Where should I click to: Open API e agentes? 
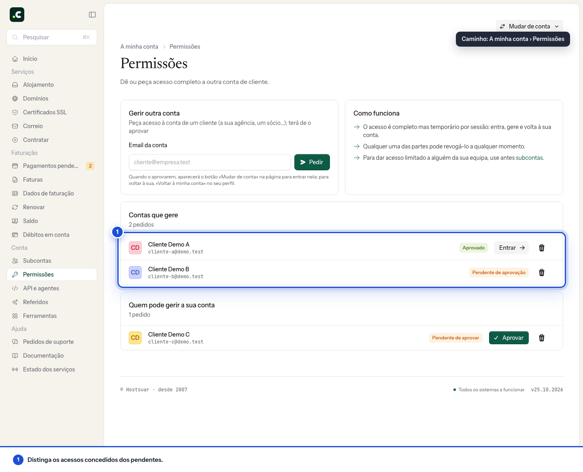(x=52, y=288)
